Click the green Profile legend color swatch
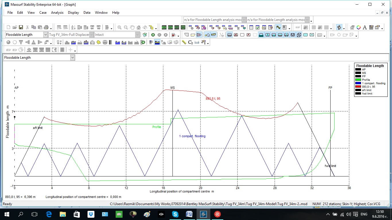The height and width of the screenshot is (220, 392). click(x=358, y=80)
